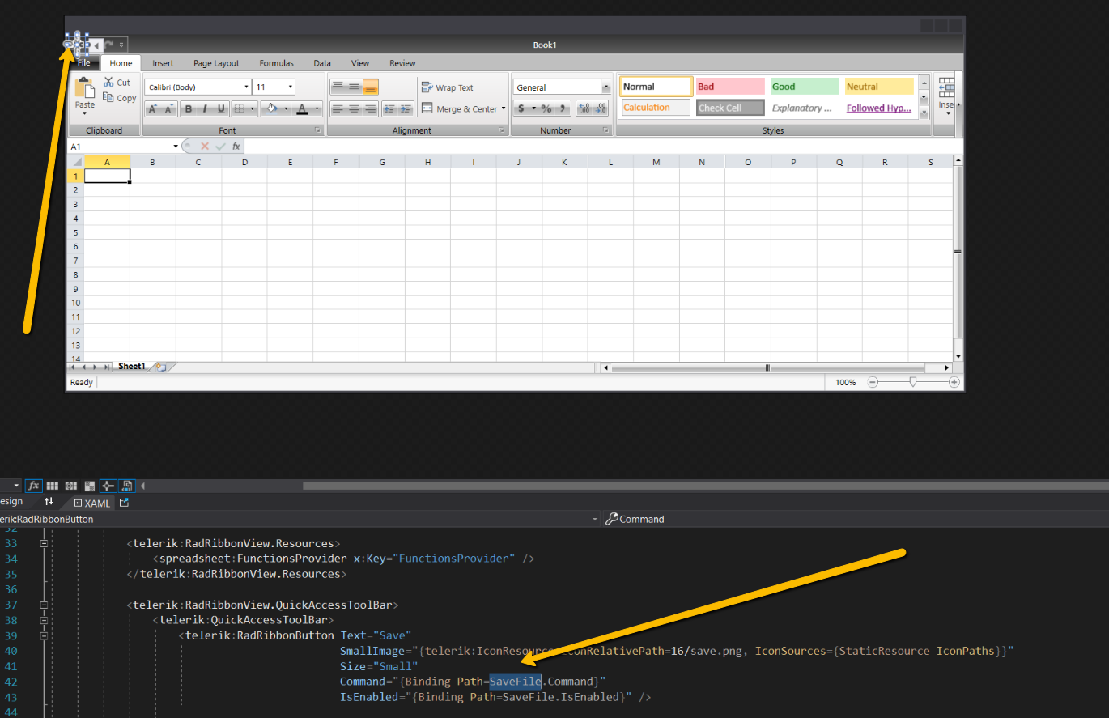Click the insert new sheet icon beside Sheet1
Image resolution: width=1109 pixels, height=718 pixels.
160,367
